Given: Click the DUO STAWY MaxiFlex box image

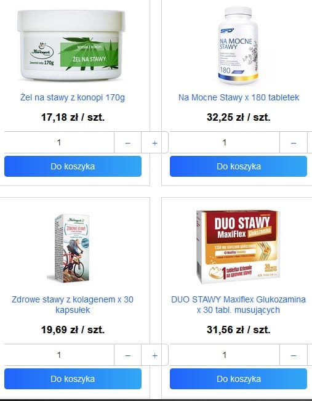Looking at the screenshot, I should [237, 247].
